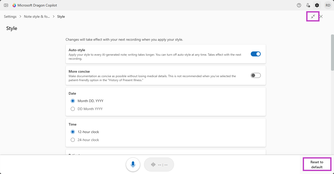
Task: Click the audio waveform timer indicator
Action: tap(159, 165)
